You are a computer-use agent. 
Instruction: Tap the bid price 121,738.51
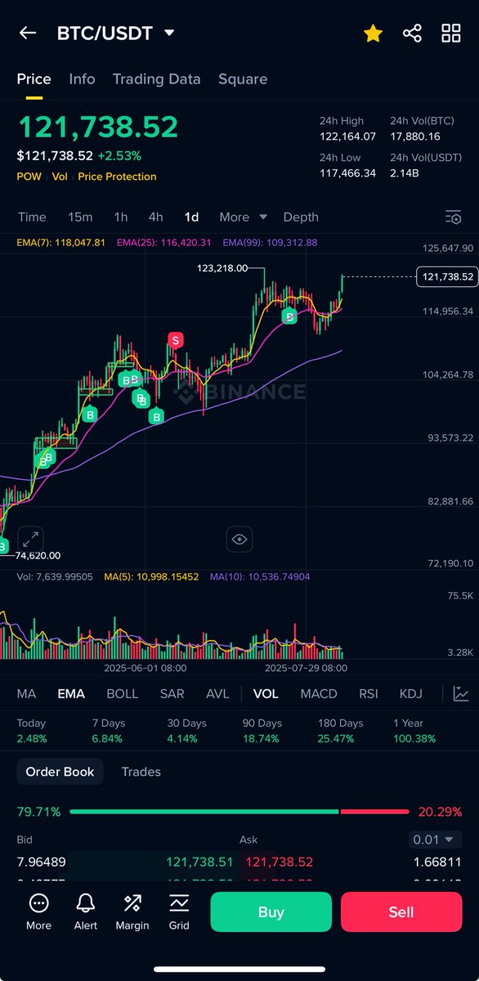click(x=199, y=862)
